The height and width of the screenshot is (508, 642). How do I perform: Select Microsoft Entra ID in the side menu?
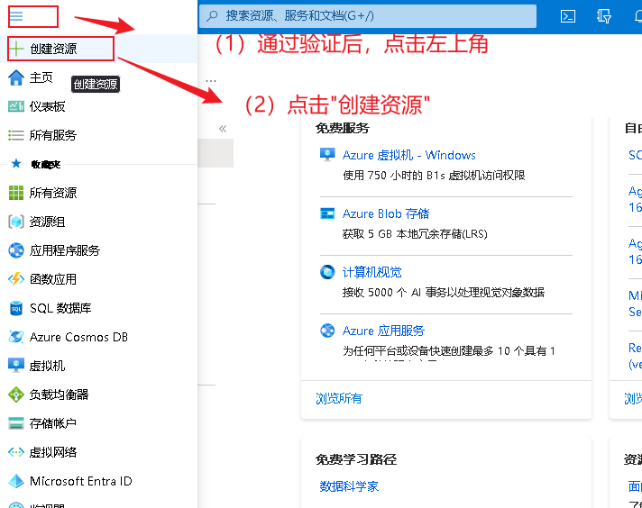(80, 481)
